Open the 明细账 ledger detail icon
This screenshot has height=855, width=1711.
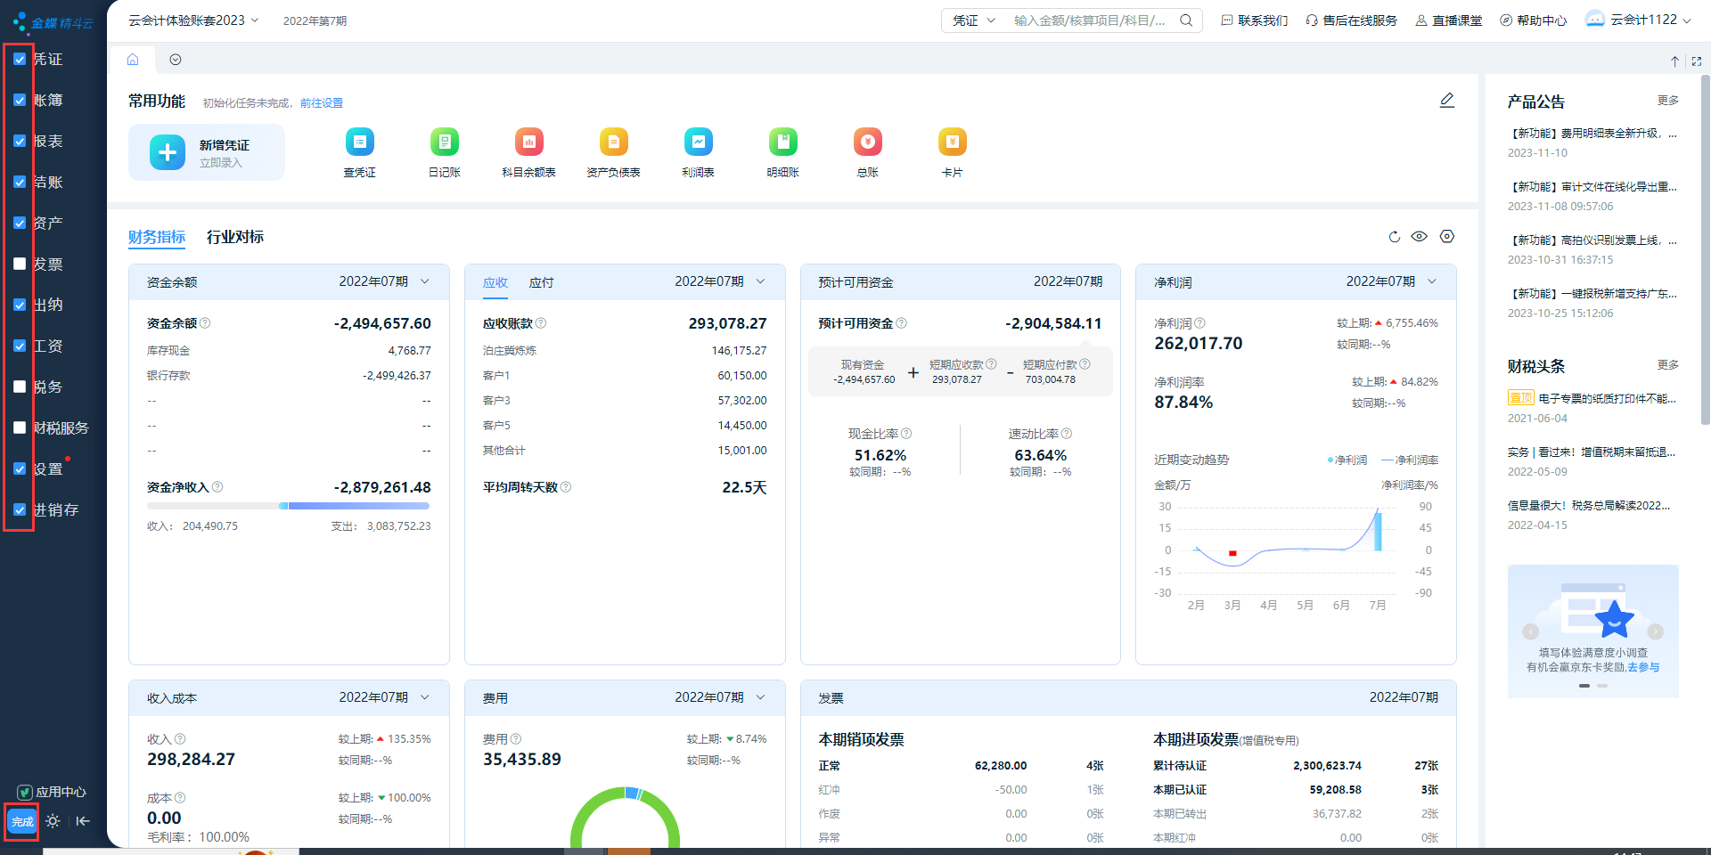click(782, 142)
